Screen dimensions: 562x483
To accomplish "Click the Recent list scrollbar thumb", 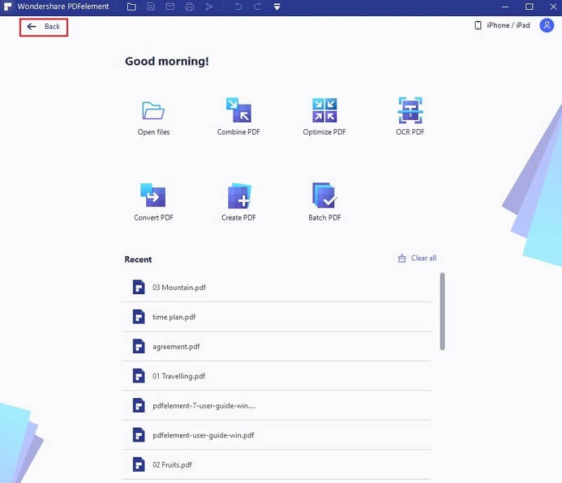I will tap(443, 312).
